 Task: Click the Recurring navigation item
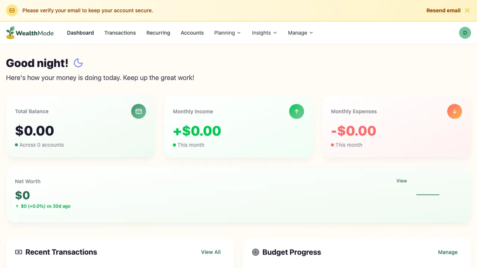158,33
